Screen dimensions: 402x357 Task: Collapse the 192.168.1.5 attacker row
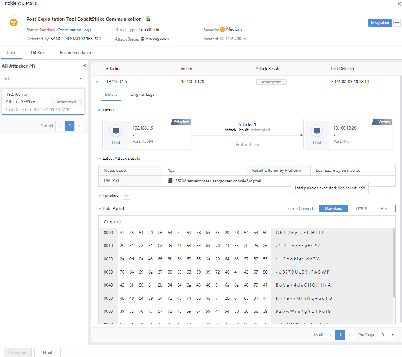(97, 82)
